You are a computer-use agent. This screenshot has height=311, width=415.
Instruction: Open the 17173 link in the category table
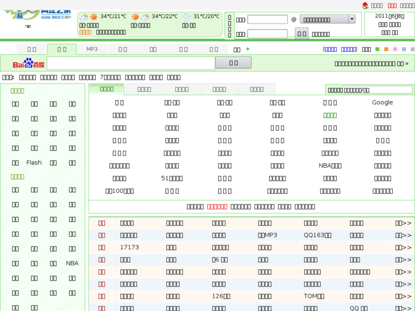click(x=130, y=248)
